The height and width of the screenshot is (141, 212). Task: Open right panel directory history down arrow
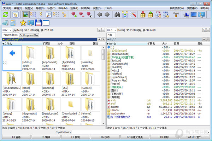coord(208,39)
